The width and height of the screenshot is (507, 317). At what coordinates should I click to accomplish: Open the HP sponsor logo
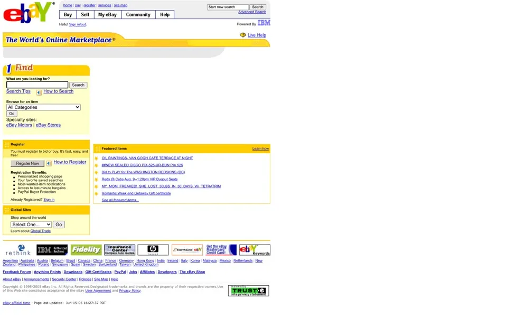[153, 250]
